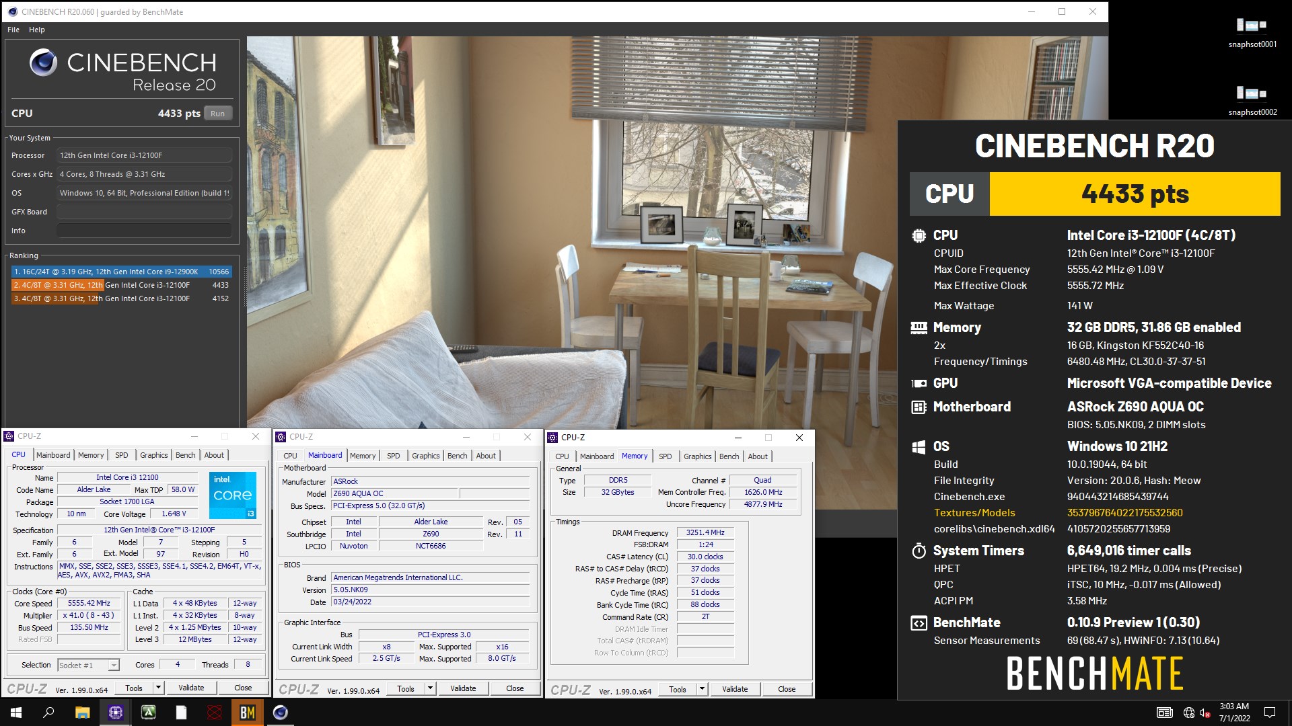Click BenchMate Memory module icon
The image size is (1292, 726).
[x=919, y=327]
